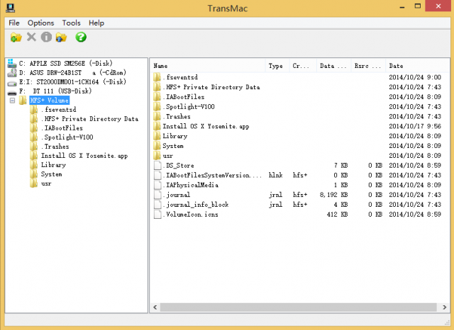
Task: Click .VolumeIcon.icns file icon
Action: 157,215
